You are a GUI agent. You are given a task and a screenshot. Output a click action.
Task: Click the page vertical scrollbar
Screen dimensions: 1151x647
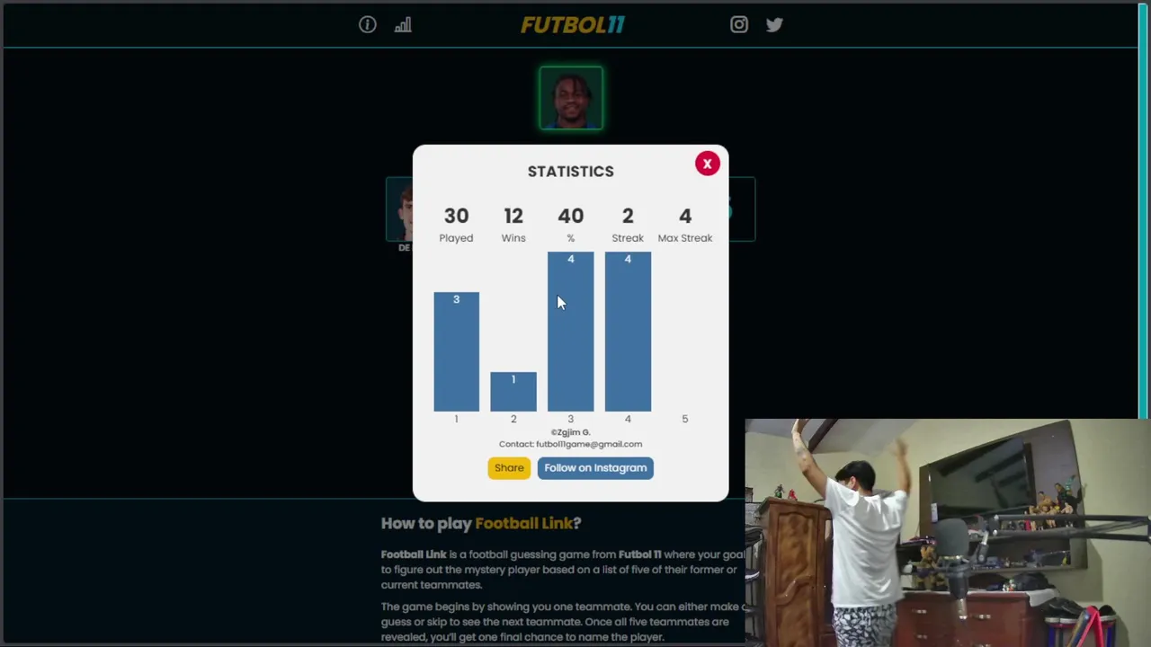click(x=1144, y=211)
